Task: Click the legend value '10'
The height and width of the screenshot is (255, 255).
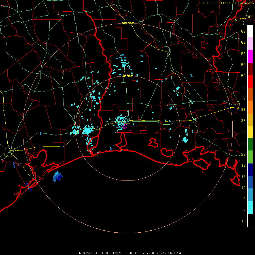Action: click(x=243, y=188)
